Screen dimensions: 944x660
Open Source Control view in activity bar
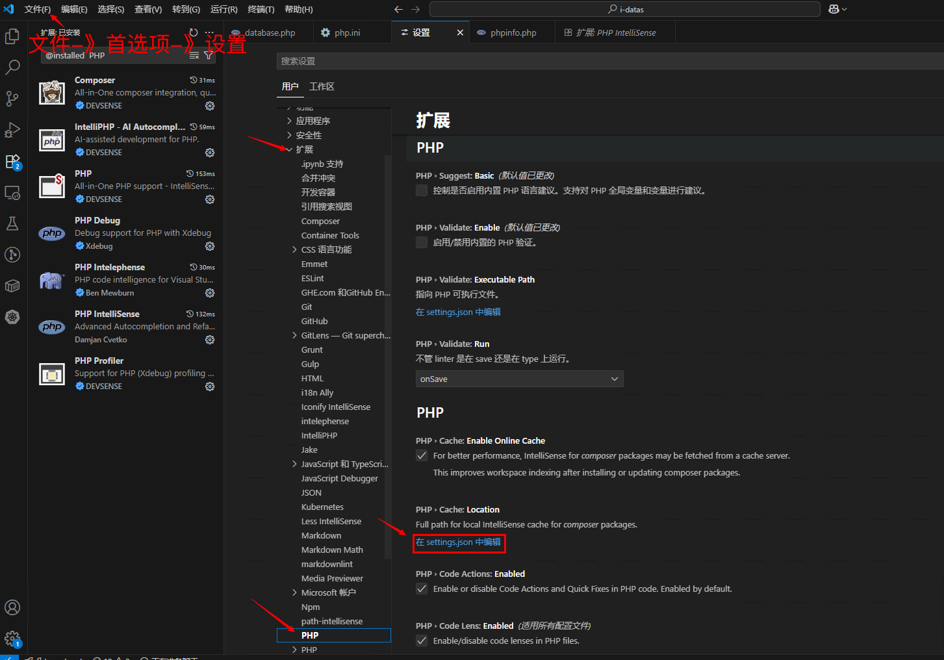pos(12,99)
